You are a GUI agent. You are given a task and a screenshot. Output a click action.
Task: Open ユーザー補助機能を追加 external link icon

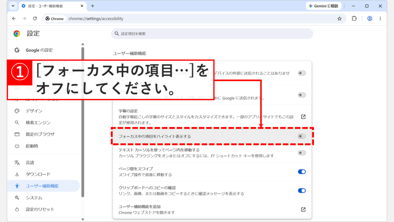303,209
